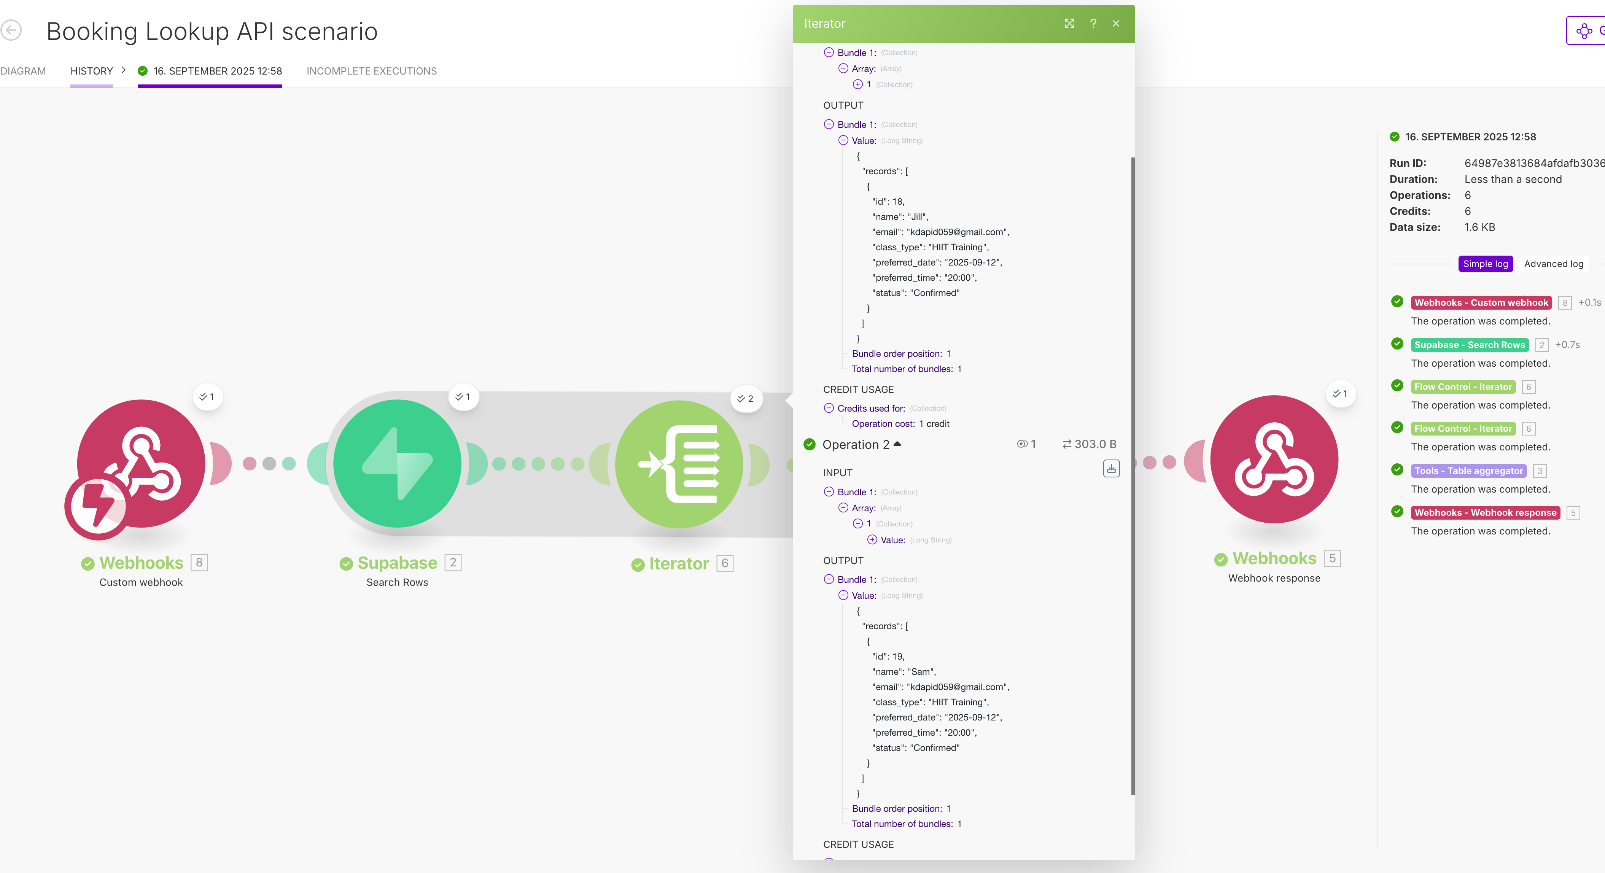Viewport: 1605px width, 873px height.
Task: Click the Operation 2 data size 303.0 B
Action: pos(1089,444)
